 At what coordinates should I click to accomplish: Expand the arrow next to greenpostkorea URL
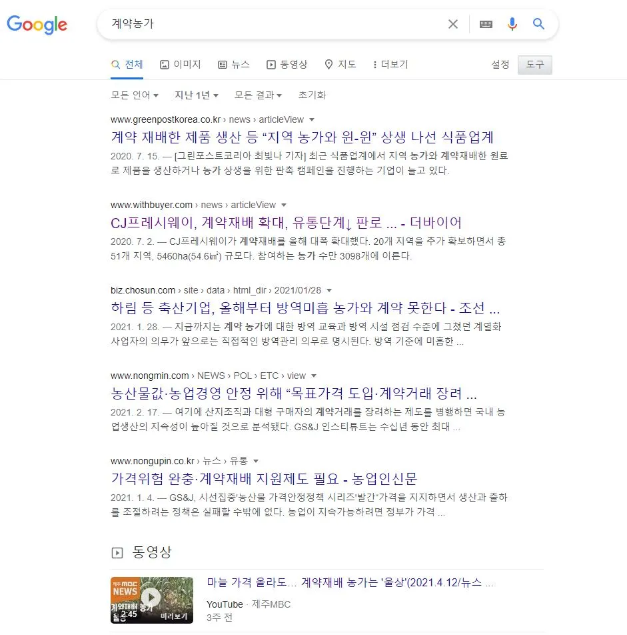click(311, 120)
